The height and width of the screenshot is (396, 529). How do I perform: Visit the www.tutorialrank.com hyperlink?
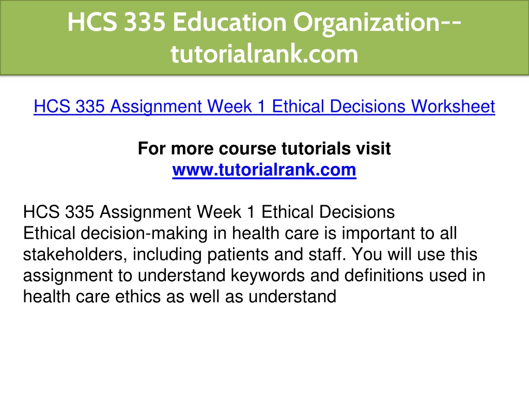(x=264, y=170)
